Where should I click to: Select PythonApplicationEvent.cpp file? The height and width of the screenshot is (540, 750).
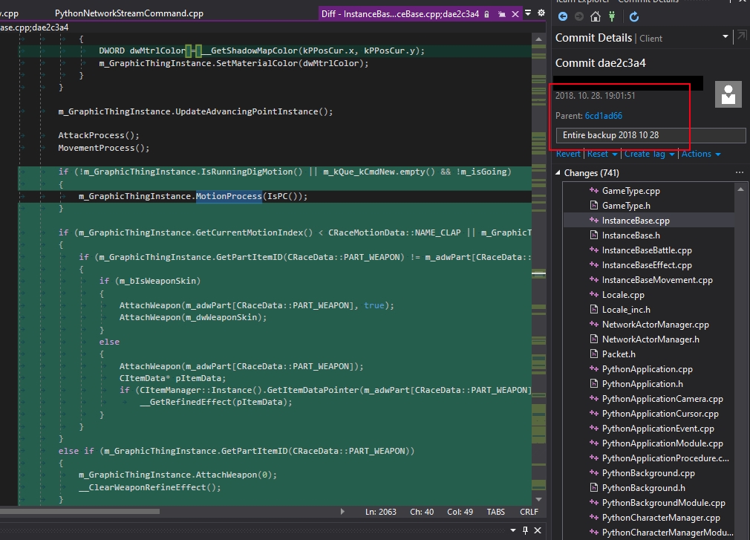tap(658, 429)
